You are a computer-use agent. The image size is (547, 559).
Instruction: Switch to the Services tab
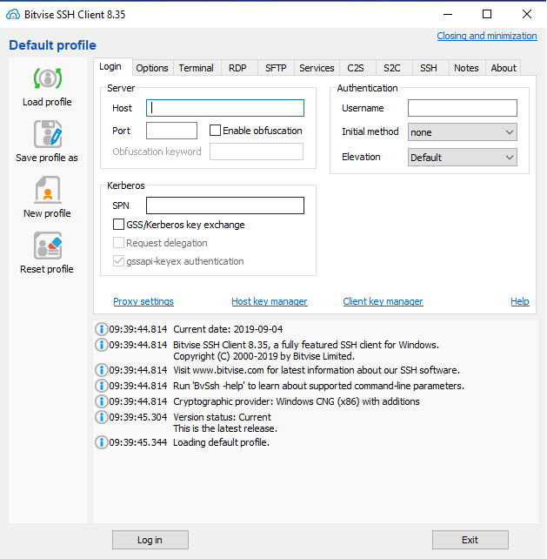(x=317, y=68)
